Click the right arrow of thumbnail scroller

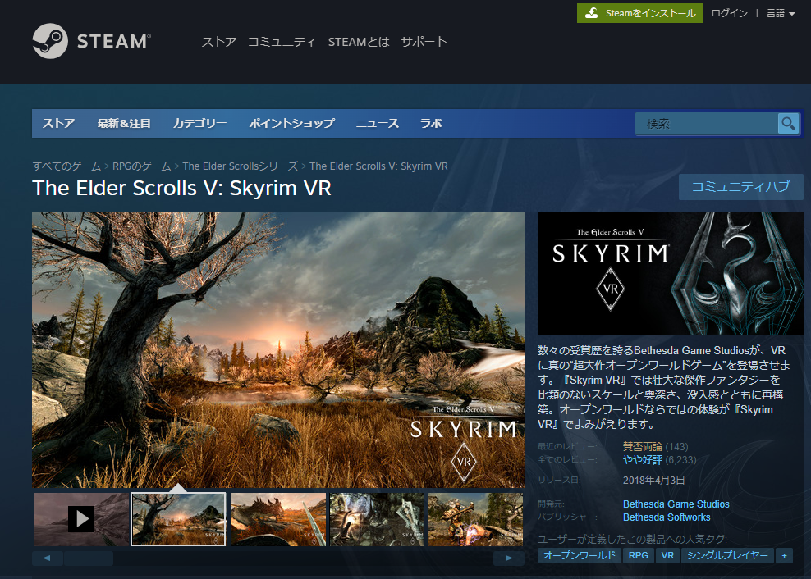(509, 558)
